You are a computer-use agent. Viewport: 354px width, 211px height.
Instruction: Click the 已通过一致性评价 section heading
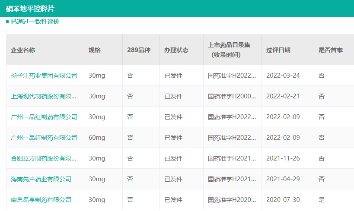tap(35, 22)
